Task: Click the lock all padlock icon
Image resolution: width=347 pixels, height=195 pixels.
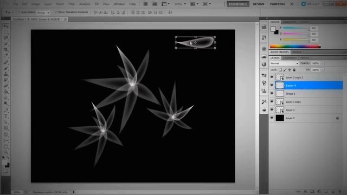Action: (294, 70)
